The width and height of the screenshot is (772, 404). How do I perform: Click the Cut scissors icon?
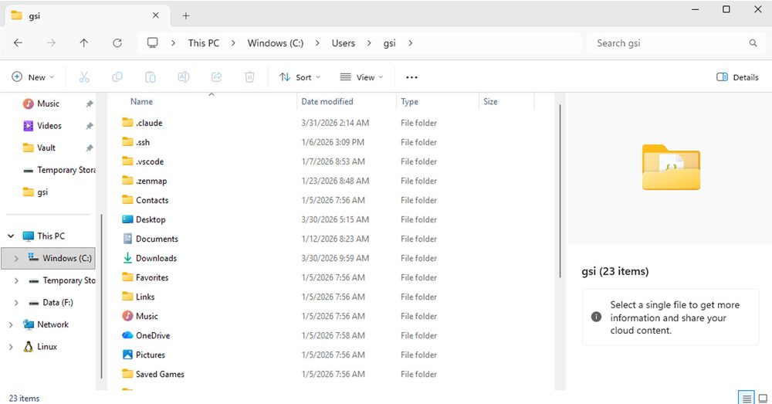click(84, 77)
